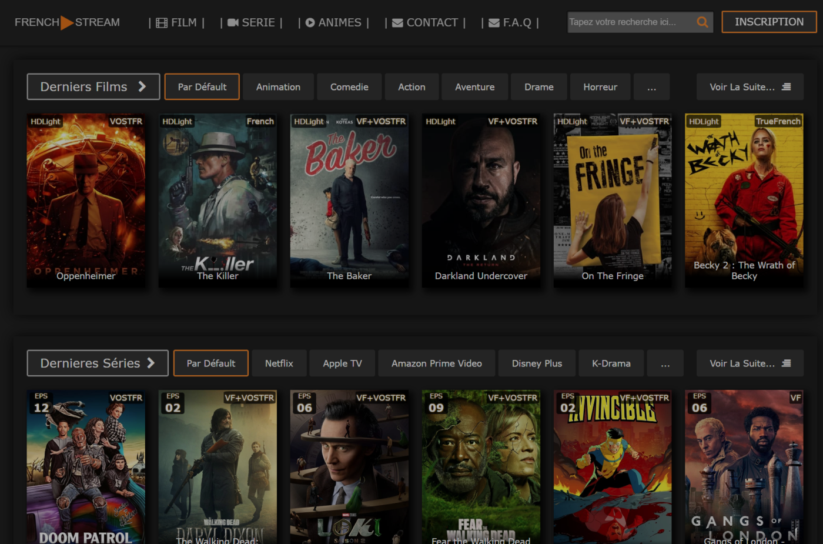The height and width of the screenshot is (544, 823).
Task: Expand the Dernieres Séries section arrow
Action: (152, 363)
